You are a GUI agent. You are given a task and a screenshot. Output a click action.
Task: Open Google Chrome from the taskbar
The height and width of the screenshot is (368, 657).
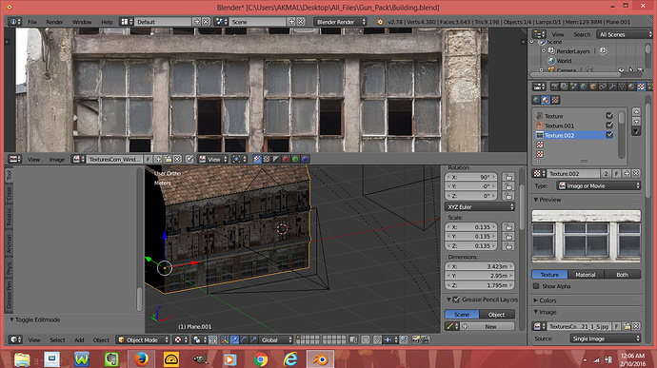coord(260,359)
